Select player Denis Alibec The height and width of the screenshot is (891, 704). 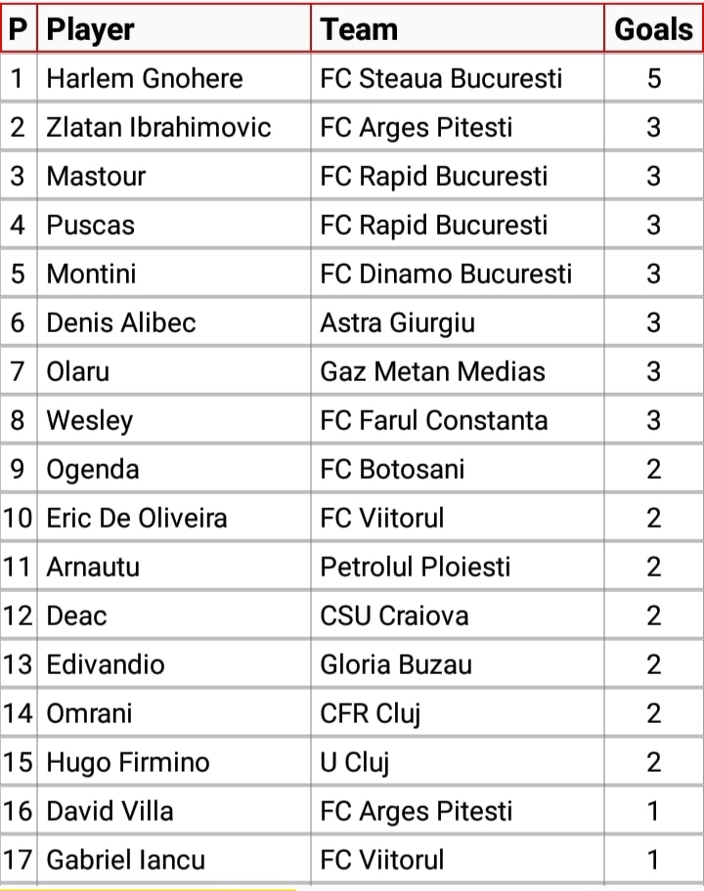(121, 322)
